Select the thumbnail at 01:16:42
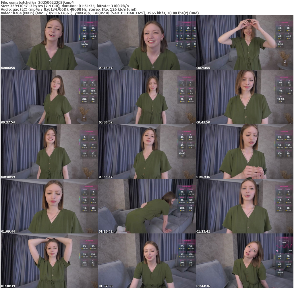This screenshot has height=288, width=294. [147, 206]
